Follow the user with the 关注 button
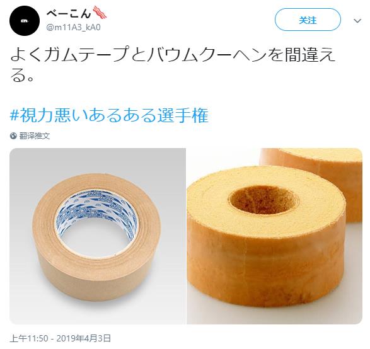This screenshot has height=349, width=370. click(x=308, y=20)
